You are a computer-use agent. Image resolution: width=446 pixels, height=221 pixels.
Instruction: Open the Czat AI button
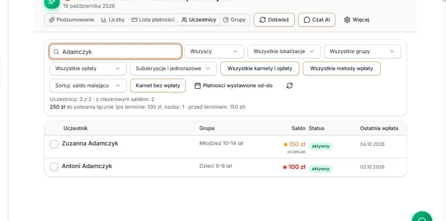[x=317, y=20]
